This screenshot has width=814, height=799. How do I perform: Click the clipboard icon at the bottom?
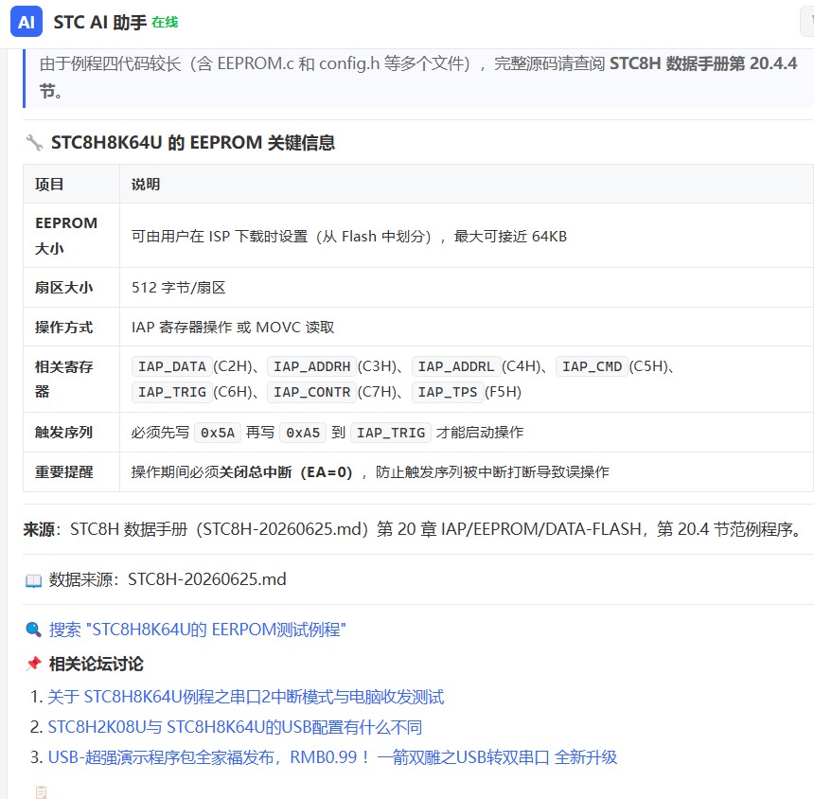coord(41,791)
